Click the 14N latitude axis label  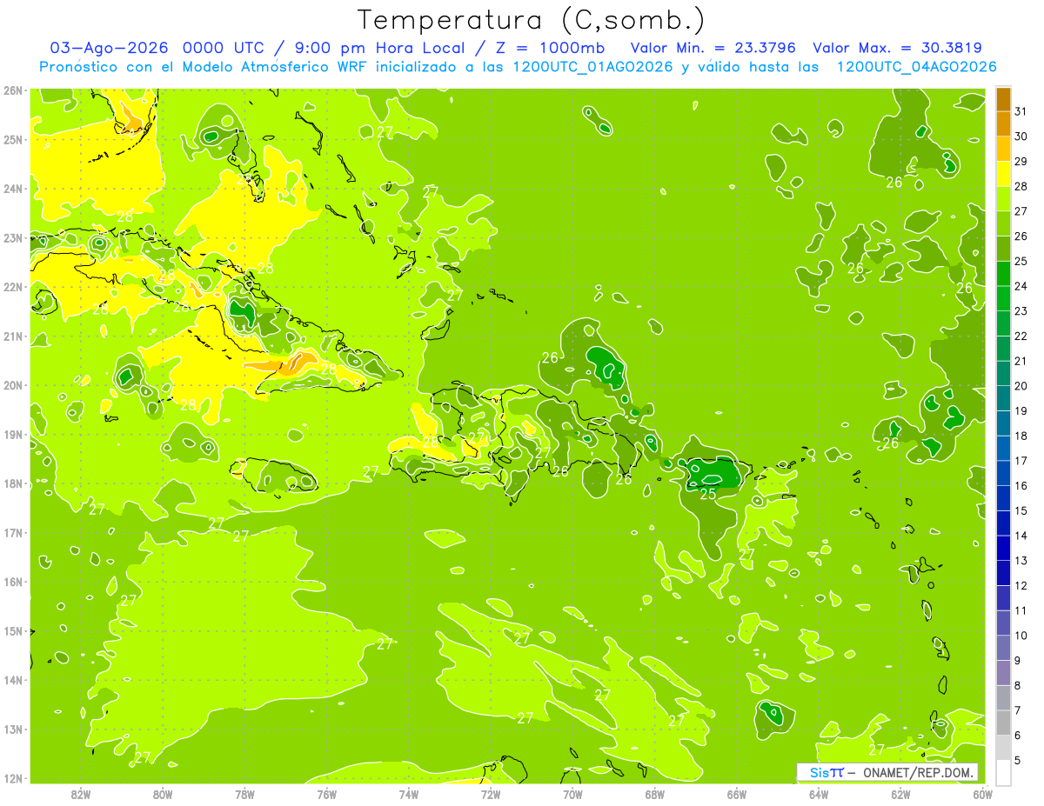12,680
